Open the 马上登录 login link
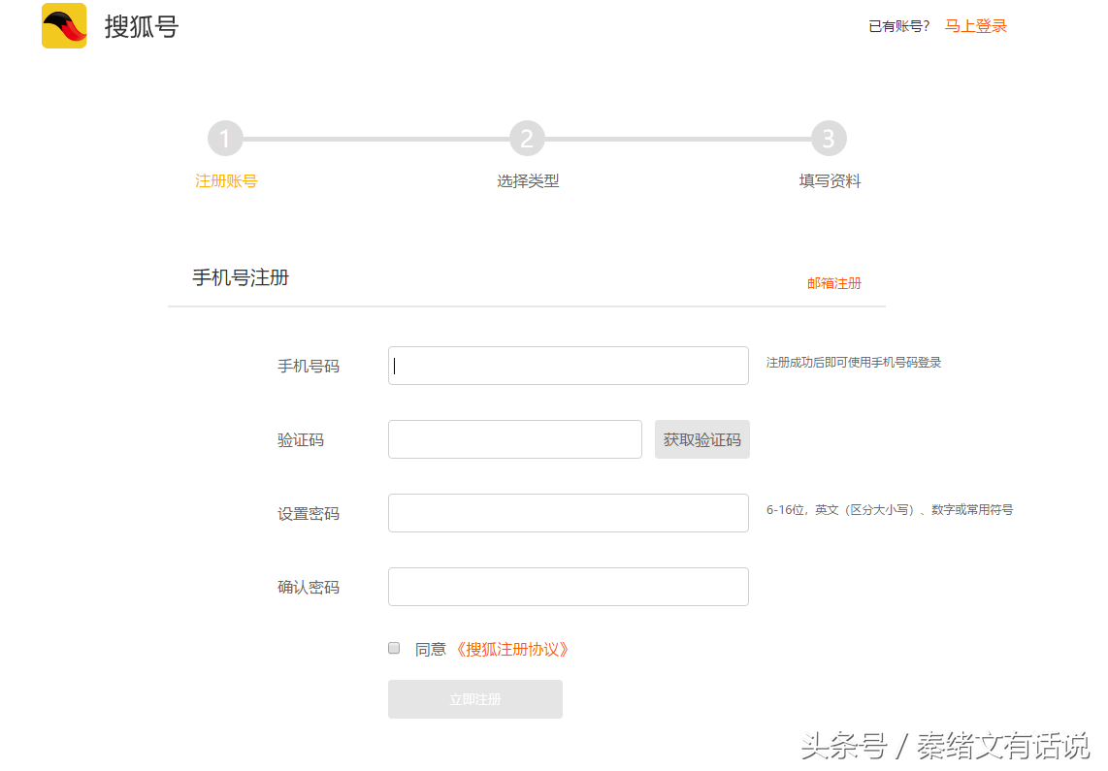 (x=975, y=26)
